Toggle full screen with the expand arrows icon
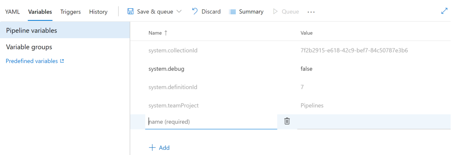459x155 pixels. click(x=444, y=11)
